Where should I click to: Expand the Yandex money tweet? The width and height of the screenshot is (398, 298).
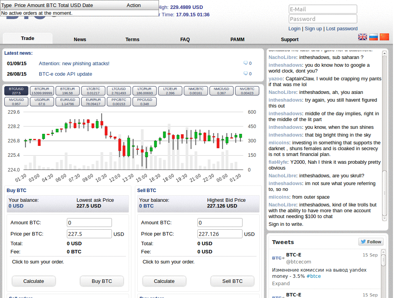tap(281, 283)
